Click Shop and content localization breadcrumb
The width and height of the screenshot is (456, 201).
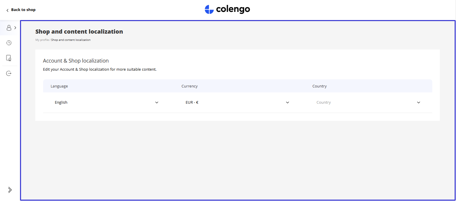click(x=71, y=40)
